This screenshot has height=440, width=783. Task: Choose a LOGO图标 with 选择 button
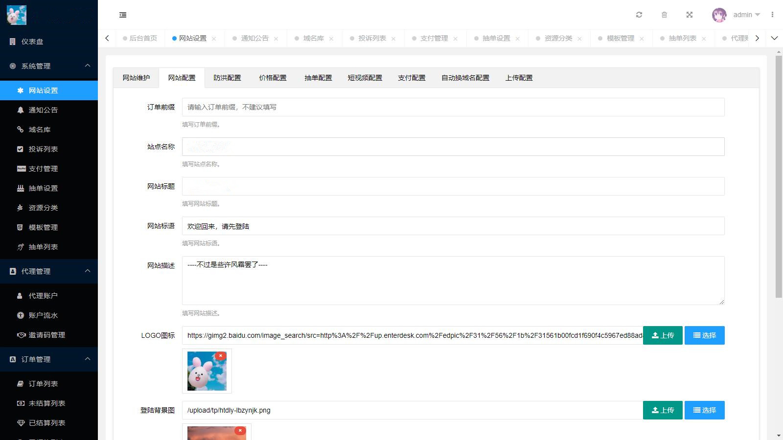click(x=705, y=335)
